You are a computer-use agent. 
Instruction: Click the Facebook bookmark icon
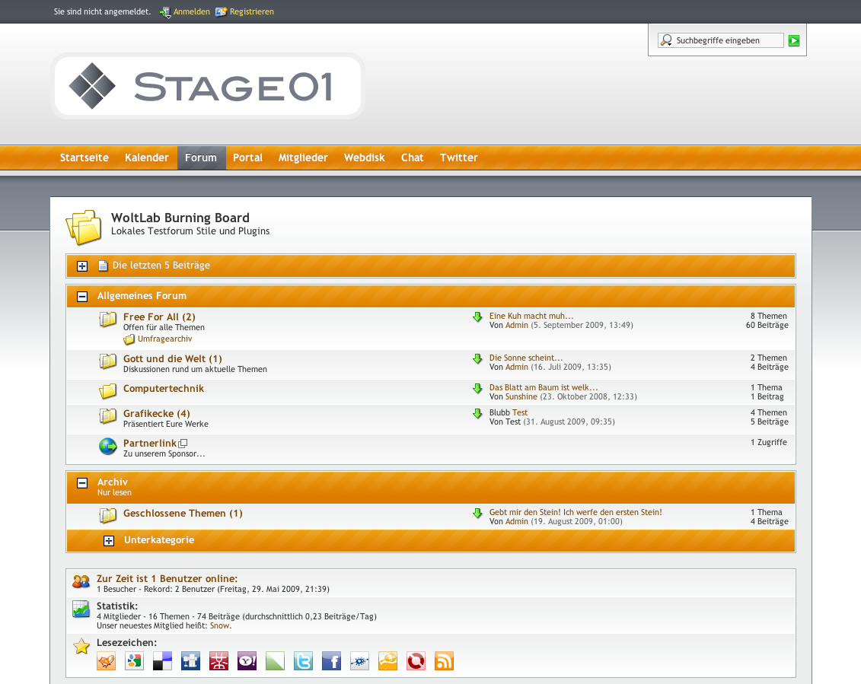pos(331,661)
